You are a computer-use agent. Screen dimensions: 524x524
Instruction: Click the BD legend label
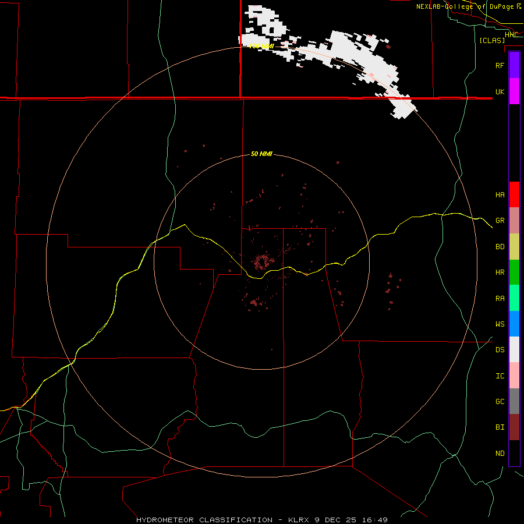pyautogui.click(x=500, y=247)
